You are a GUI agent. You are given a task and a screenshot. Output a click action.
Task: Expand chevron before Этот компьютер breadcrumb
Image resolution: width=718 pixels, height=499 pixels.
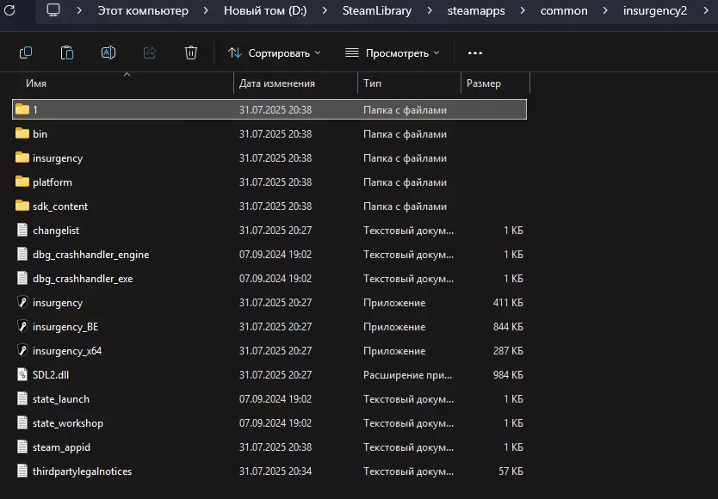78,10
